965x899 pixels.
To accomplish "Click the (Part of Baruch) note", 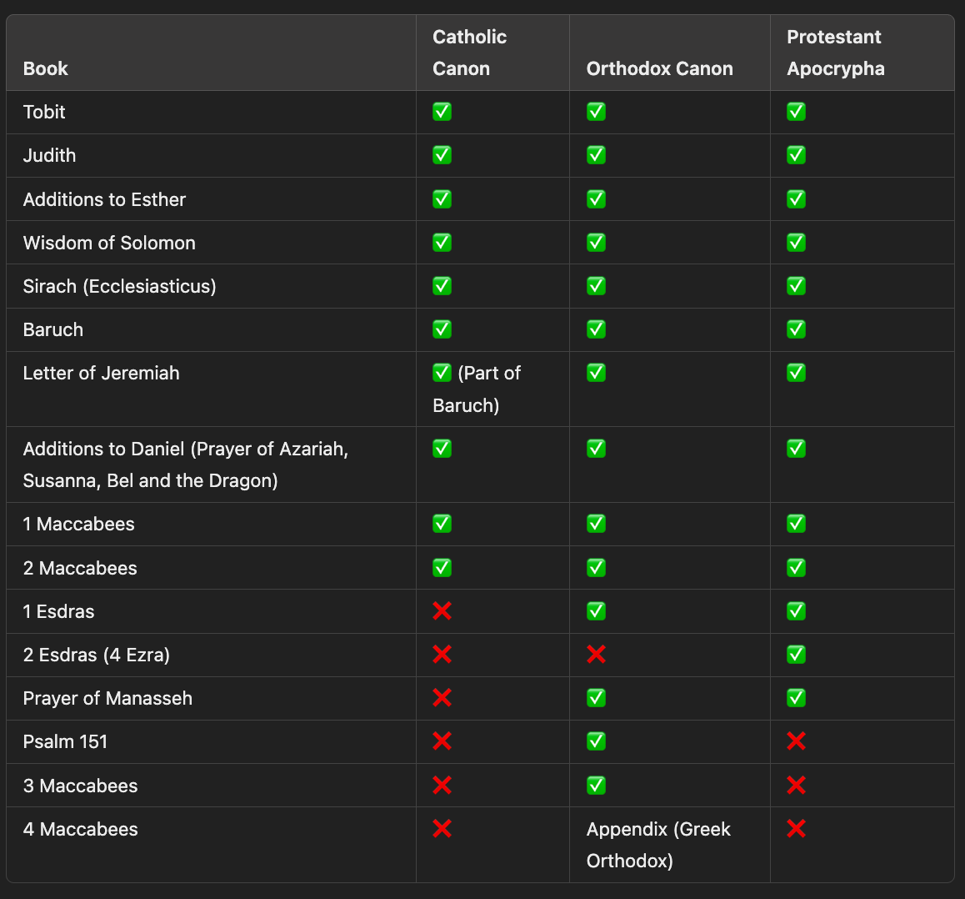I will pos(477,389).
